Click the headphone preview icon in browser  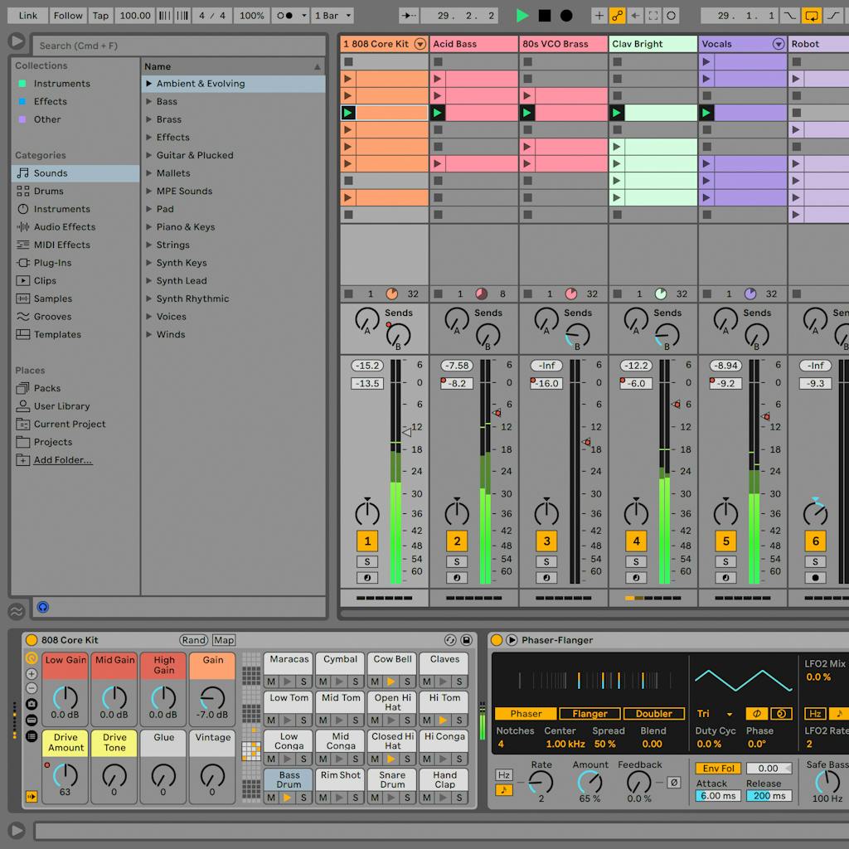pos(42,608)
